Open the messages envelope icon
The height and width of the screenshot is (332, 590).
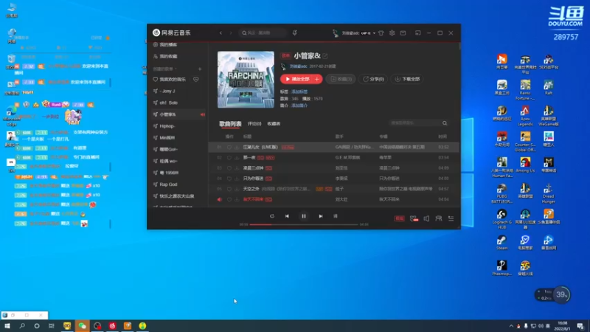click(x=403, y=33)
